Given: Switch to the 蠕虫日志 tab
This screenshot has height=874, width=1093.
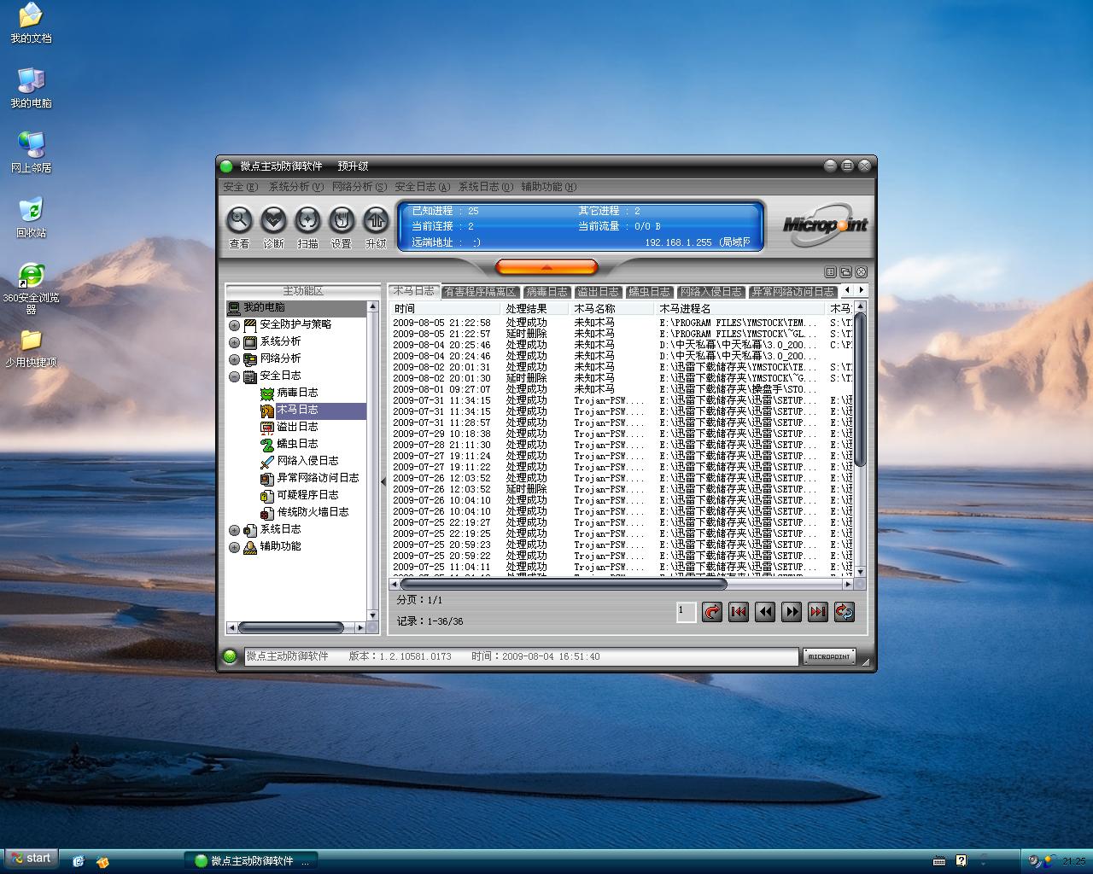Looking at the screenshot, I should coord(649,292).
